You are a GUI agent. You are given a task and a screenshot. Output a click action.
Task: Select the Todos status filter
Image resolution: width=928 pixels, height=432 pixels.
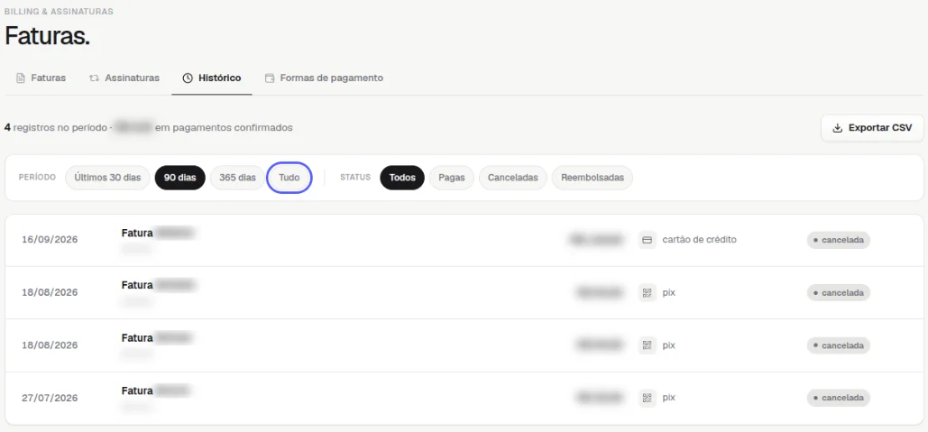(x=402, y=178)
